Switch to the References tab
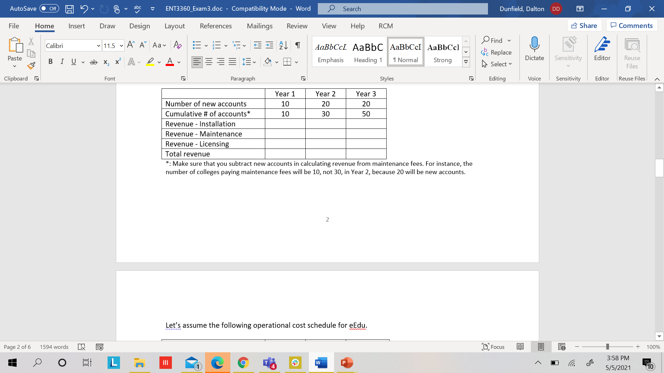Viewport: 664px width, 373px height. (216, 26)
